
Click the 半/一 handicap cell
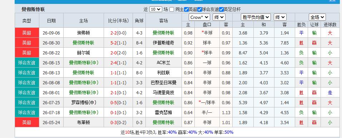207,113
